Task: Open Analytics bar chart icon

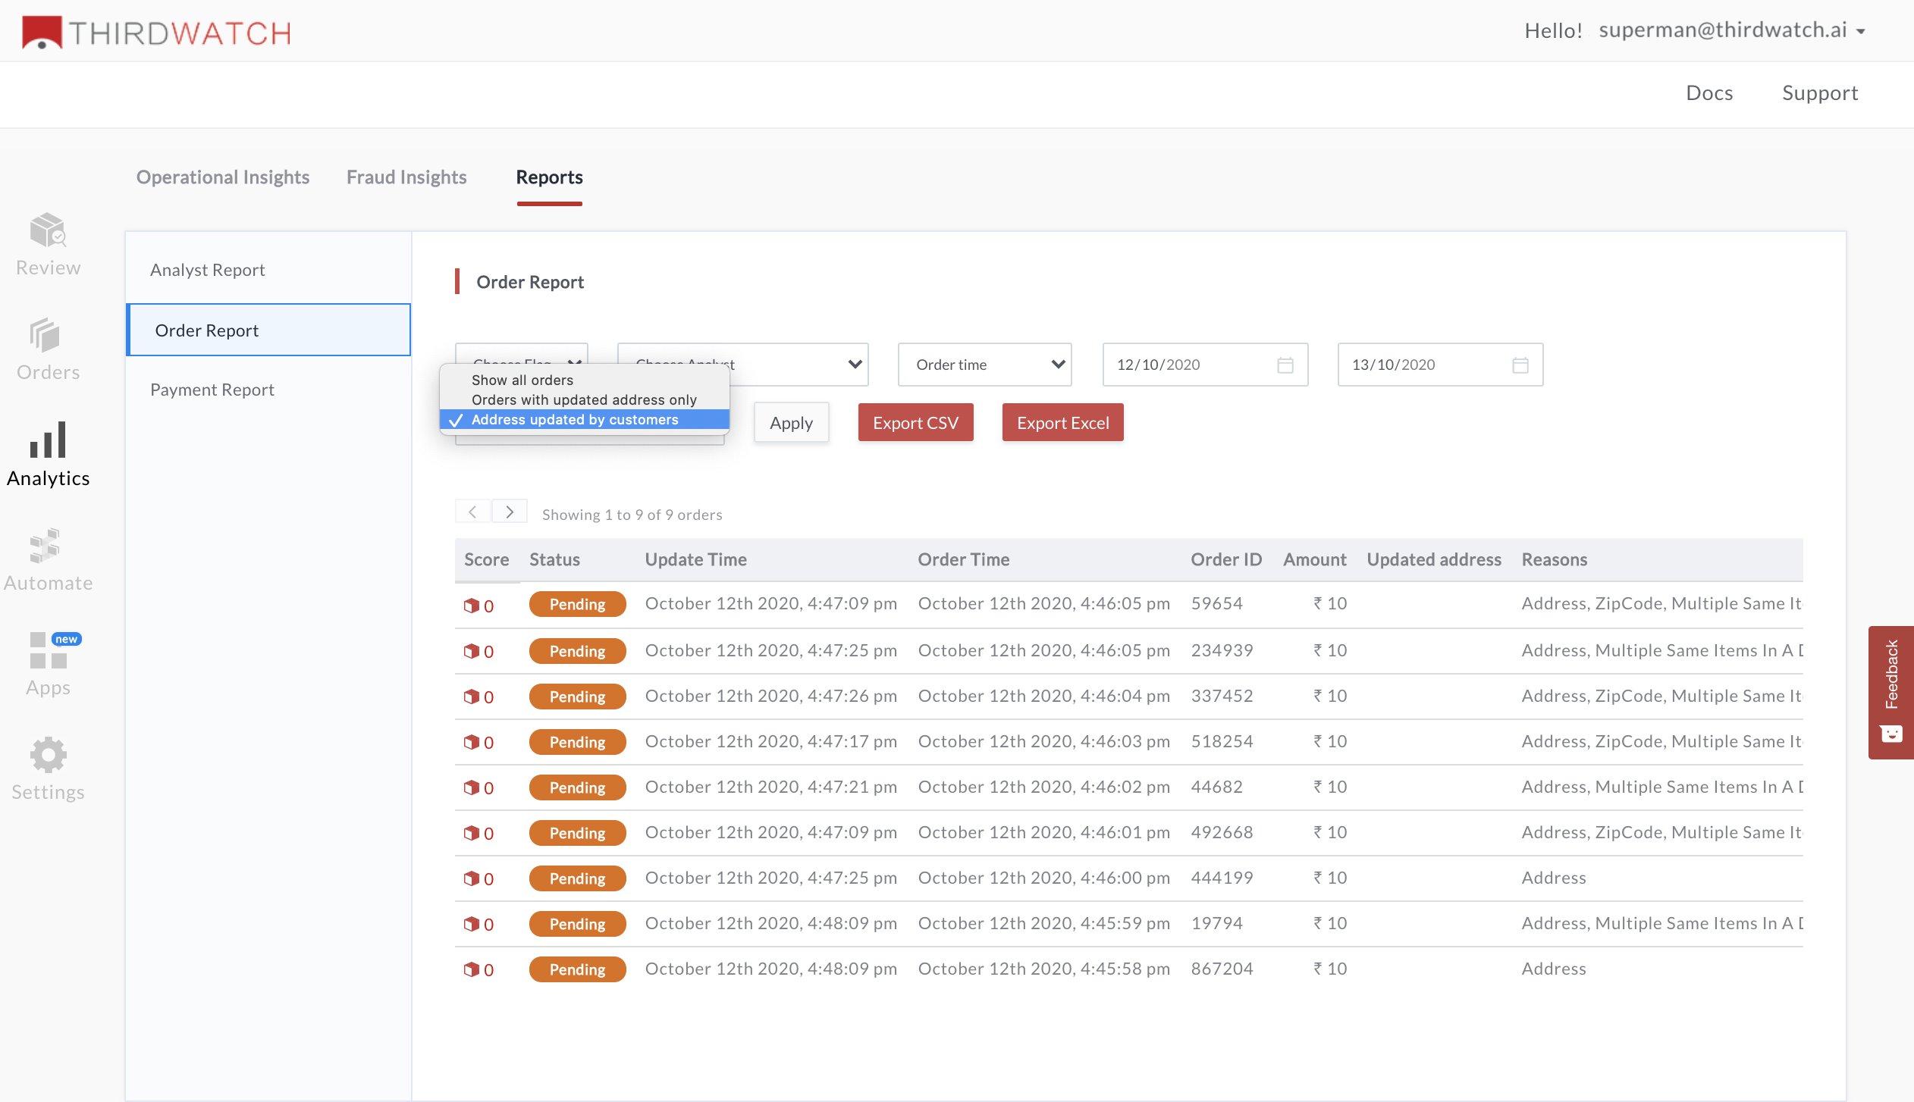Action: pyautogui.click(x=48, y=440)
